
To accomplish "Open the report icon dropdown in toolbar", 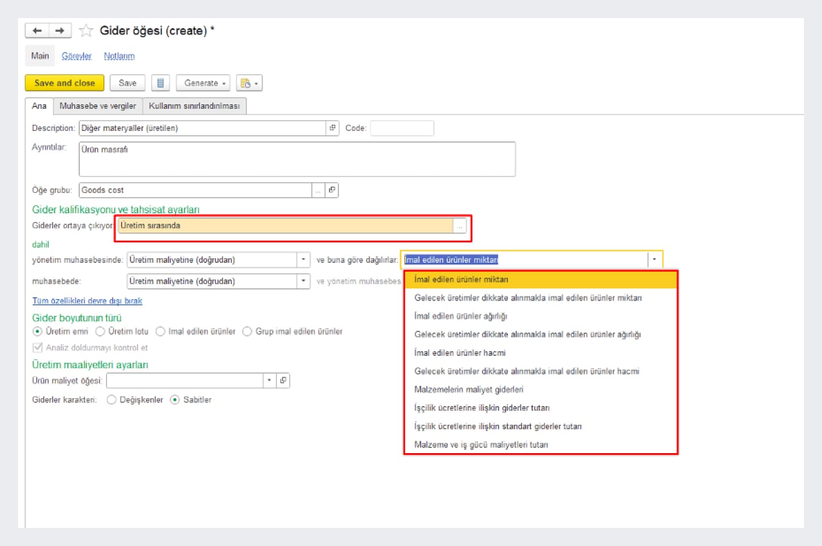I will [x=249, y=83].
